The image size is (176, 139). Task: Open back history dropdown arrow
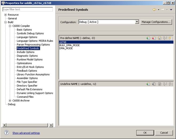coord(159,10)
